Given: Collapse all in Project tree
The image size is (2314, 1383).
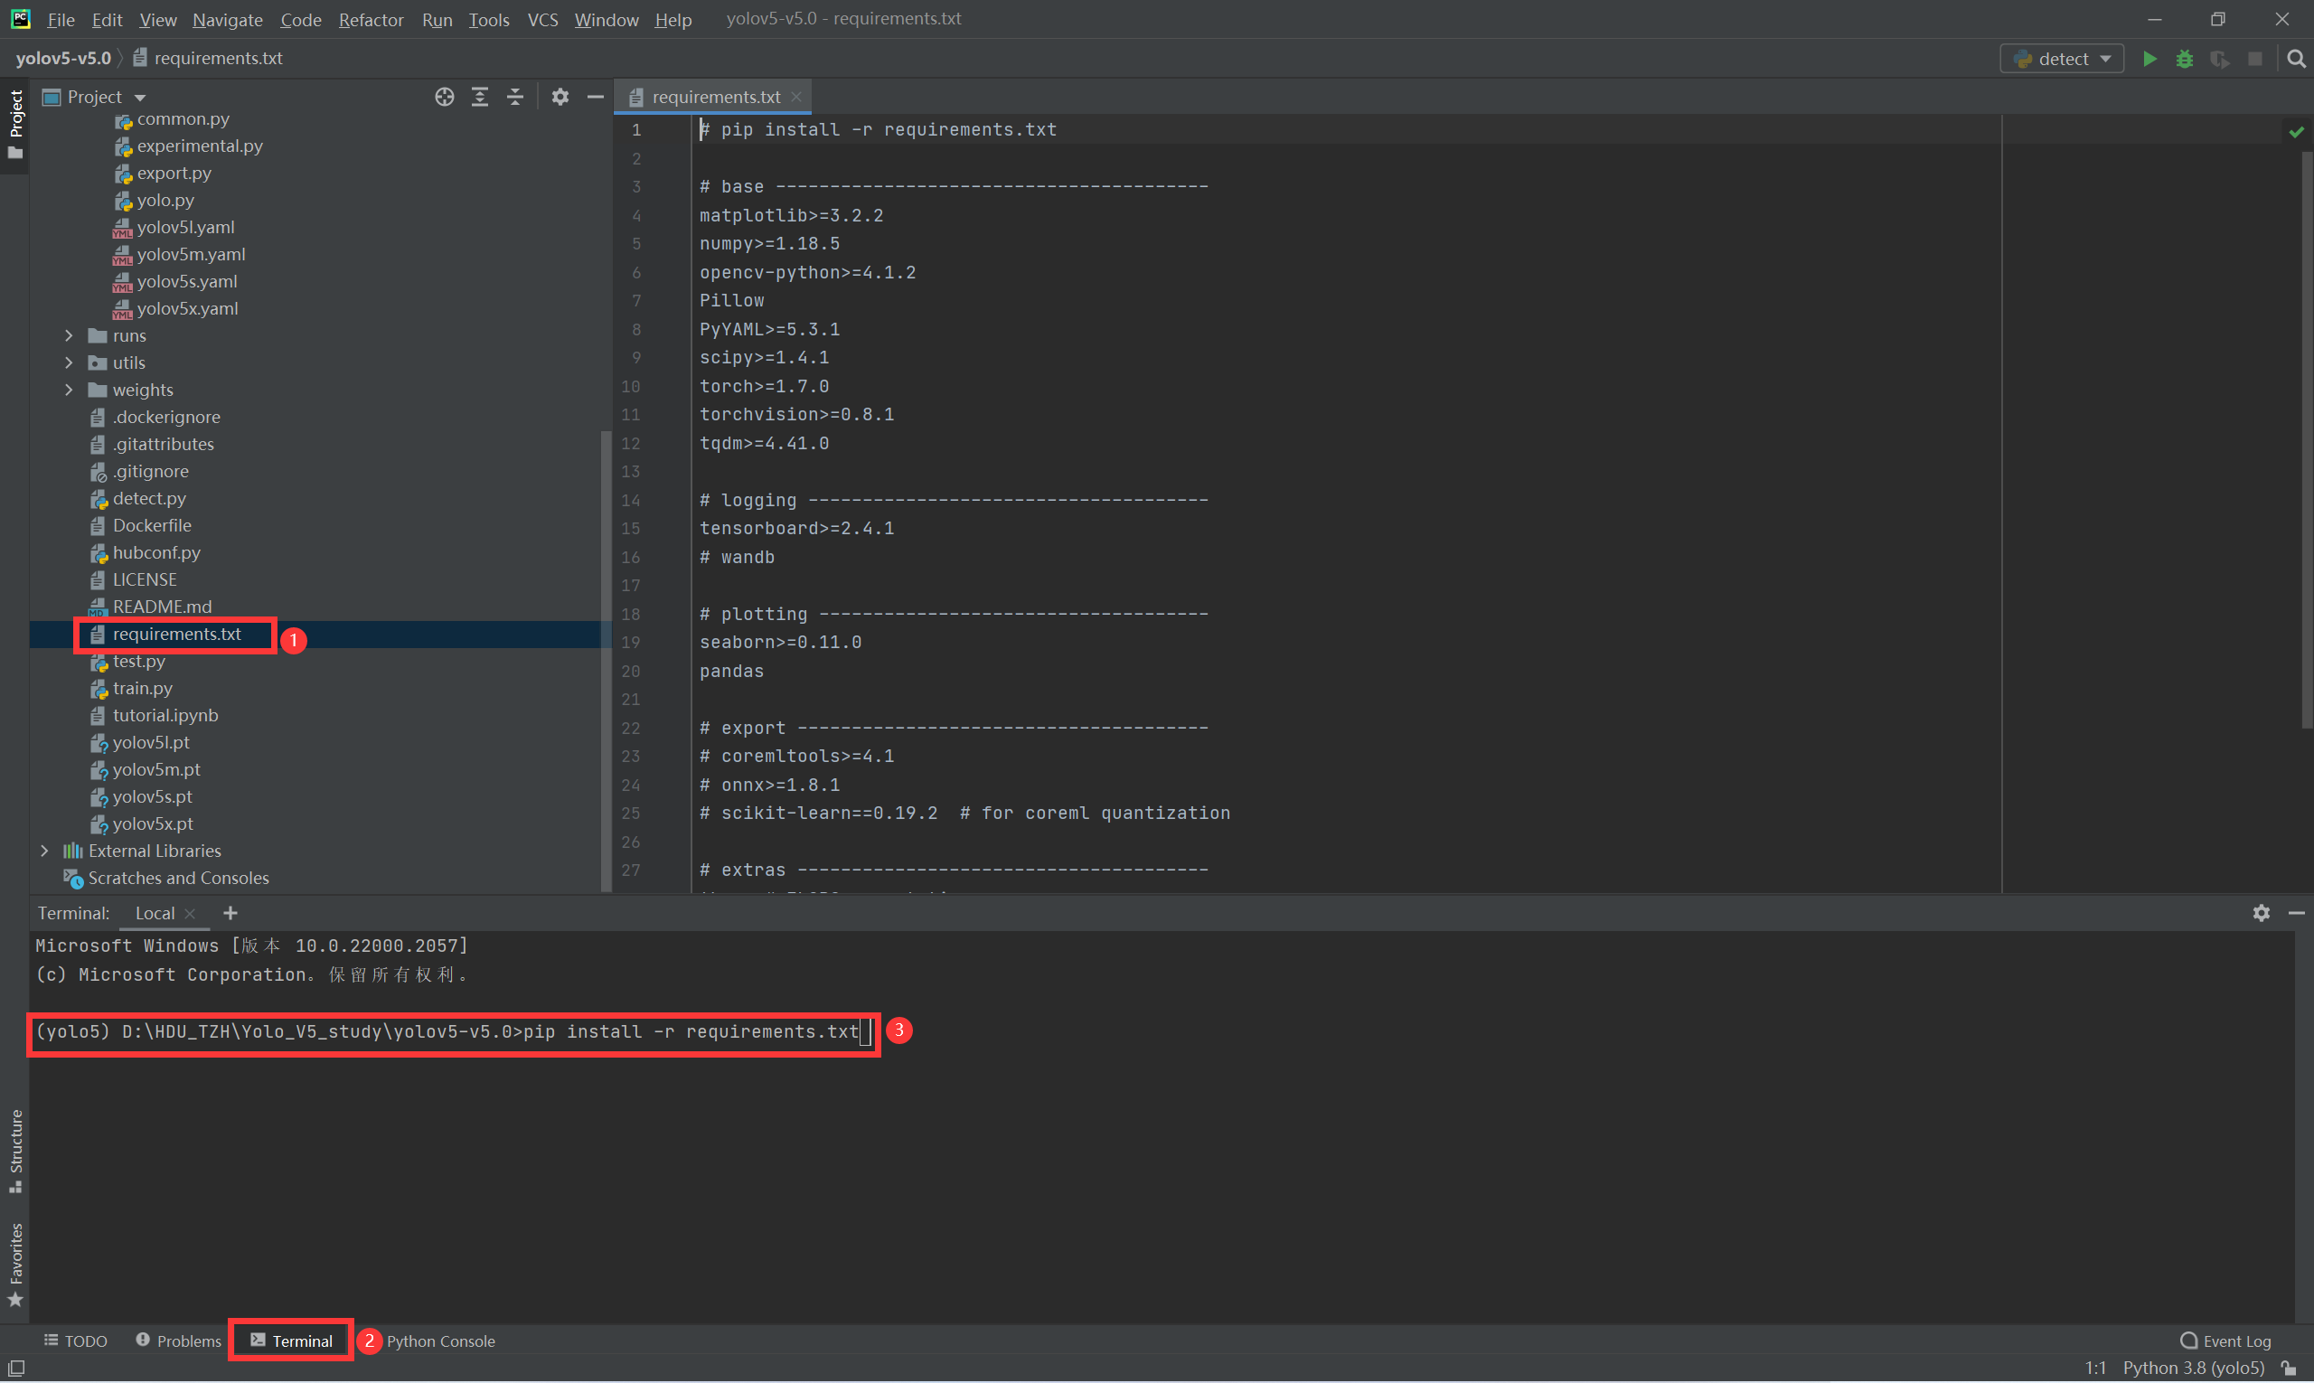Looking at the screenshot, I should [x=515, y=97].
